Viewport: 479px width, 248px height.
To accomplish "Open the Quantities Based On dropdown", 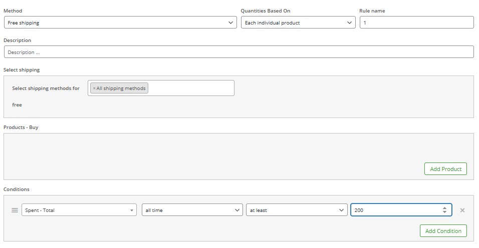I will coord(298,22).
